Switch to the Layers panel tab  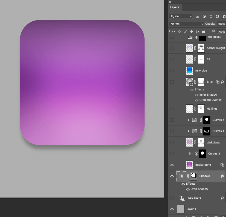click(x=175, y=7)
